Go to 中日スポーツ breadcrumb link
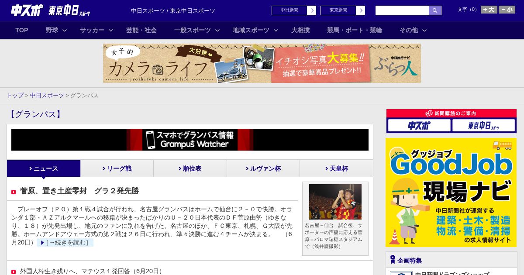This screenshot has height=275, width=524. click(47, 95)
